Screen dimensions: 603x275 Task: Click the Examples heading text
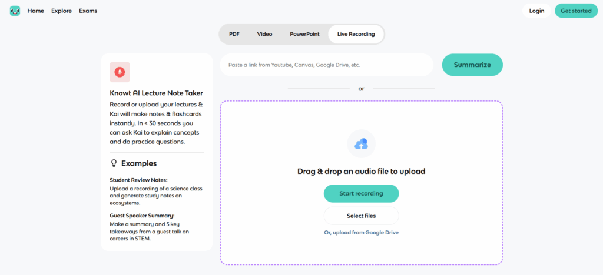(x=139, y=163)
